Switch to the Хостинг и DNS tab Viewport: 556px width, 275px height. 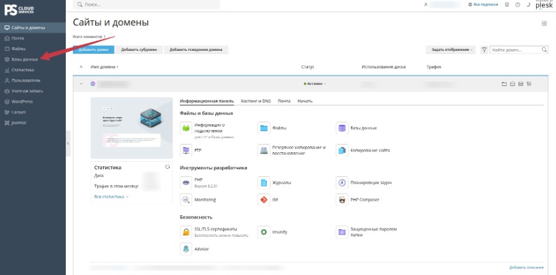tap(255, 101)
